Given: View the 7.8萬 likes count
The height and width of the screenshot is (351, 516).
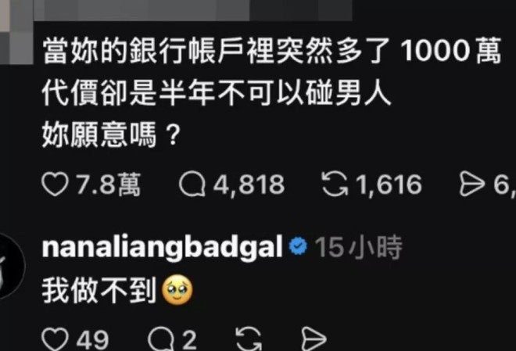Looking at the screenshot, I should click(109, 184).
